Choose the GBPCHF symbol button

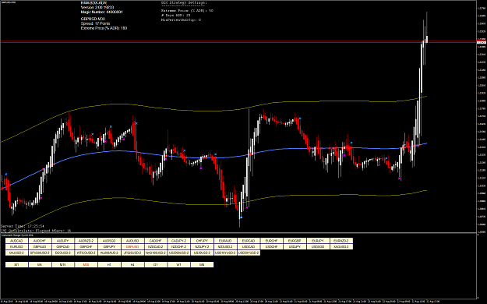pos(86,247)
